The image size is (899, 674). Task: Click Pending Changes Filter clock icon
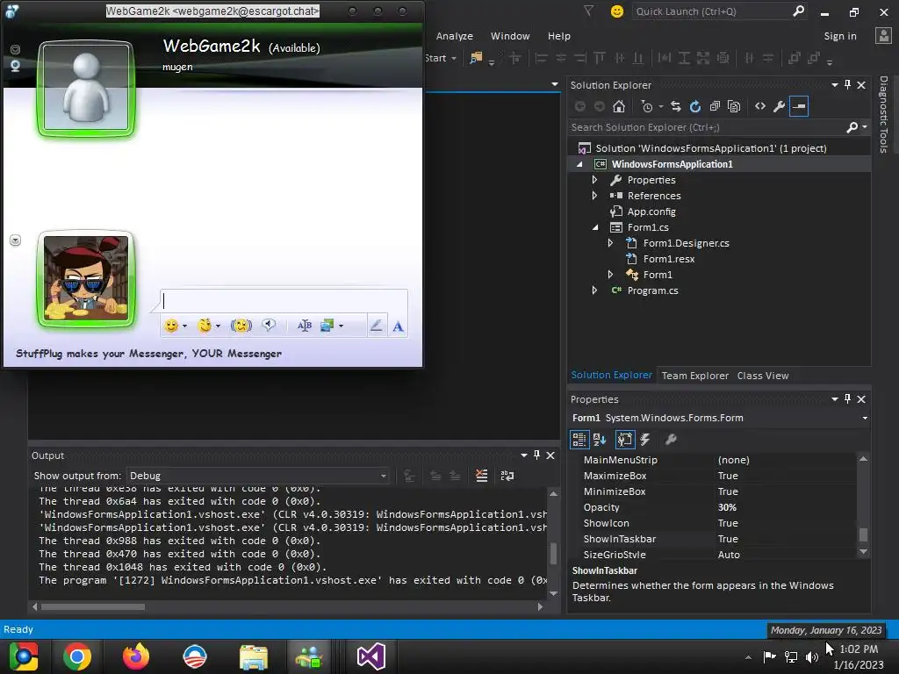click(x=647, y=106)
